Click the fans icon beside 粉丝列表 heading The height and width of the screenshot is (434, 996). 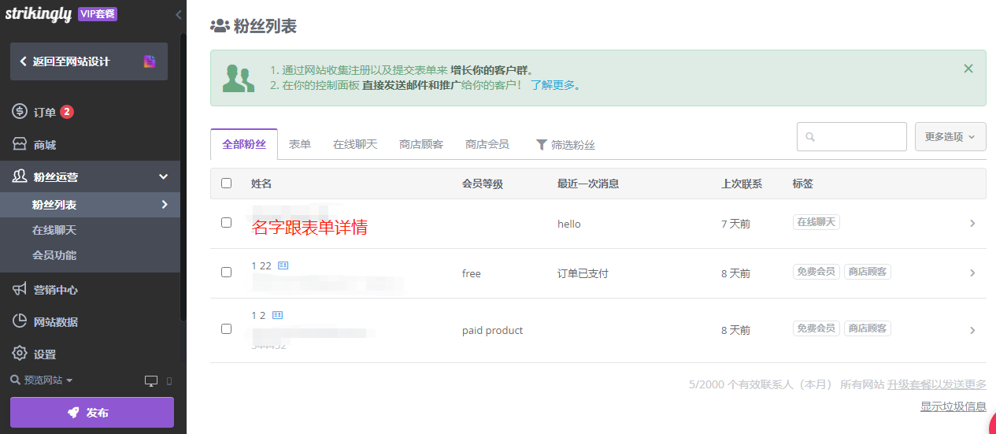[x=220, y=26]
